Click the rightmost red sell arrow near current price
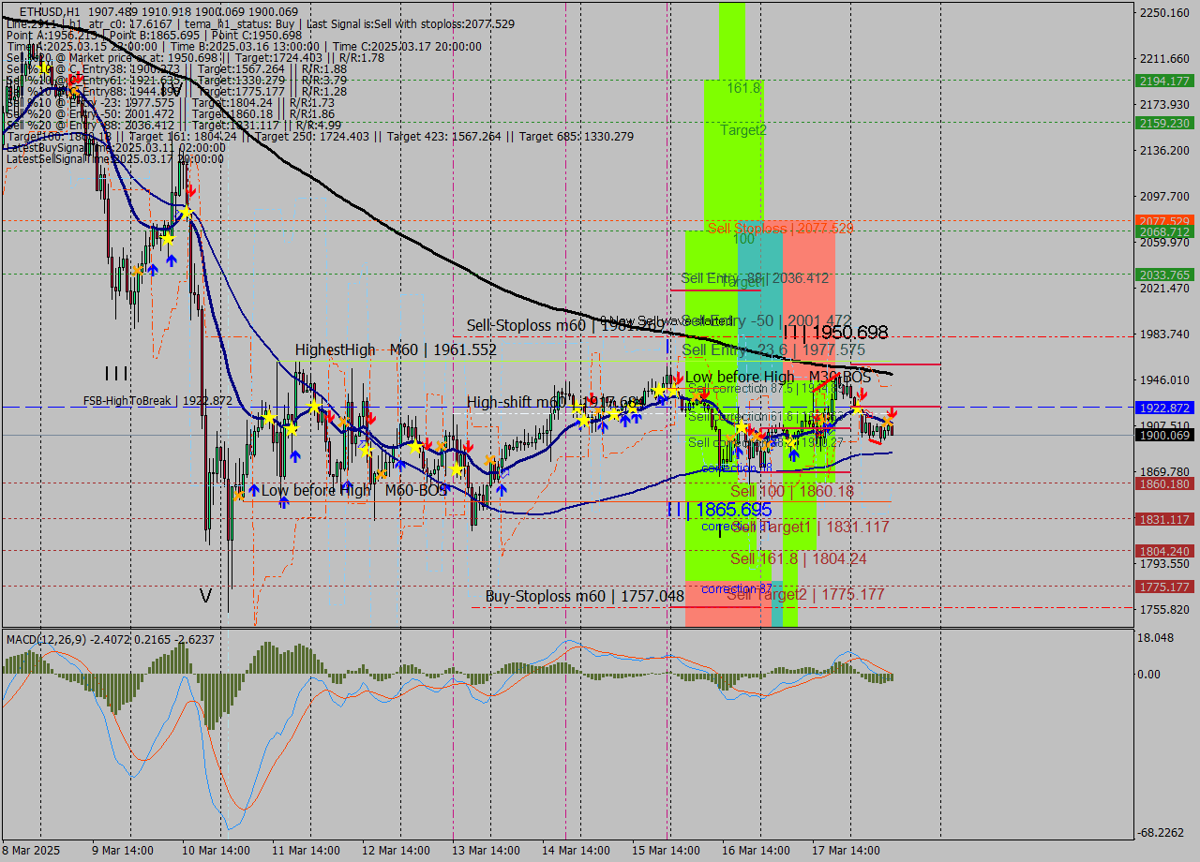This screenshot has height=862, width=1200. (x=892, y=412)
